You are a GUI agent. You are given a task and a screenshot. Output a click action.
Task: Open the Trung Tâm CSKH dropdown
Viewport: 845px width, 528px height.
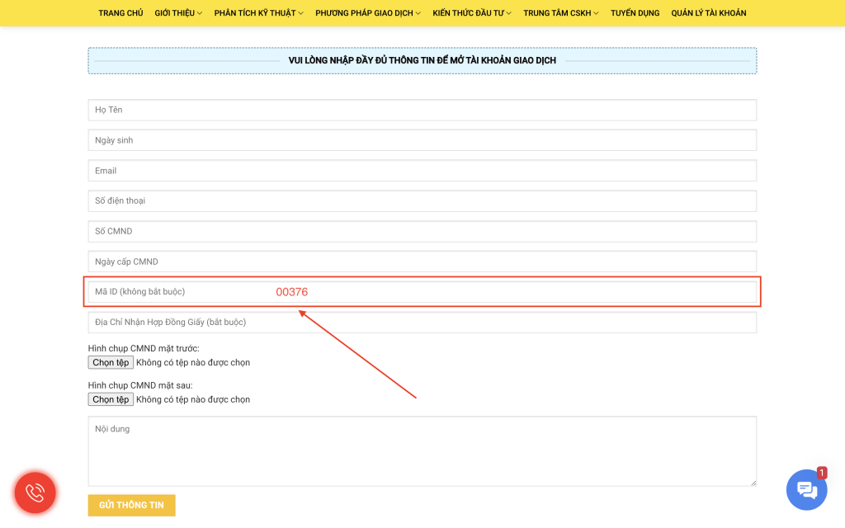pyautogui.click(x=561, y=13)
